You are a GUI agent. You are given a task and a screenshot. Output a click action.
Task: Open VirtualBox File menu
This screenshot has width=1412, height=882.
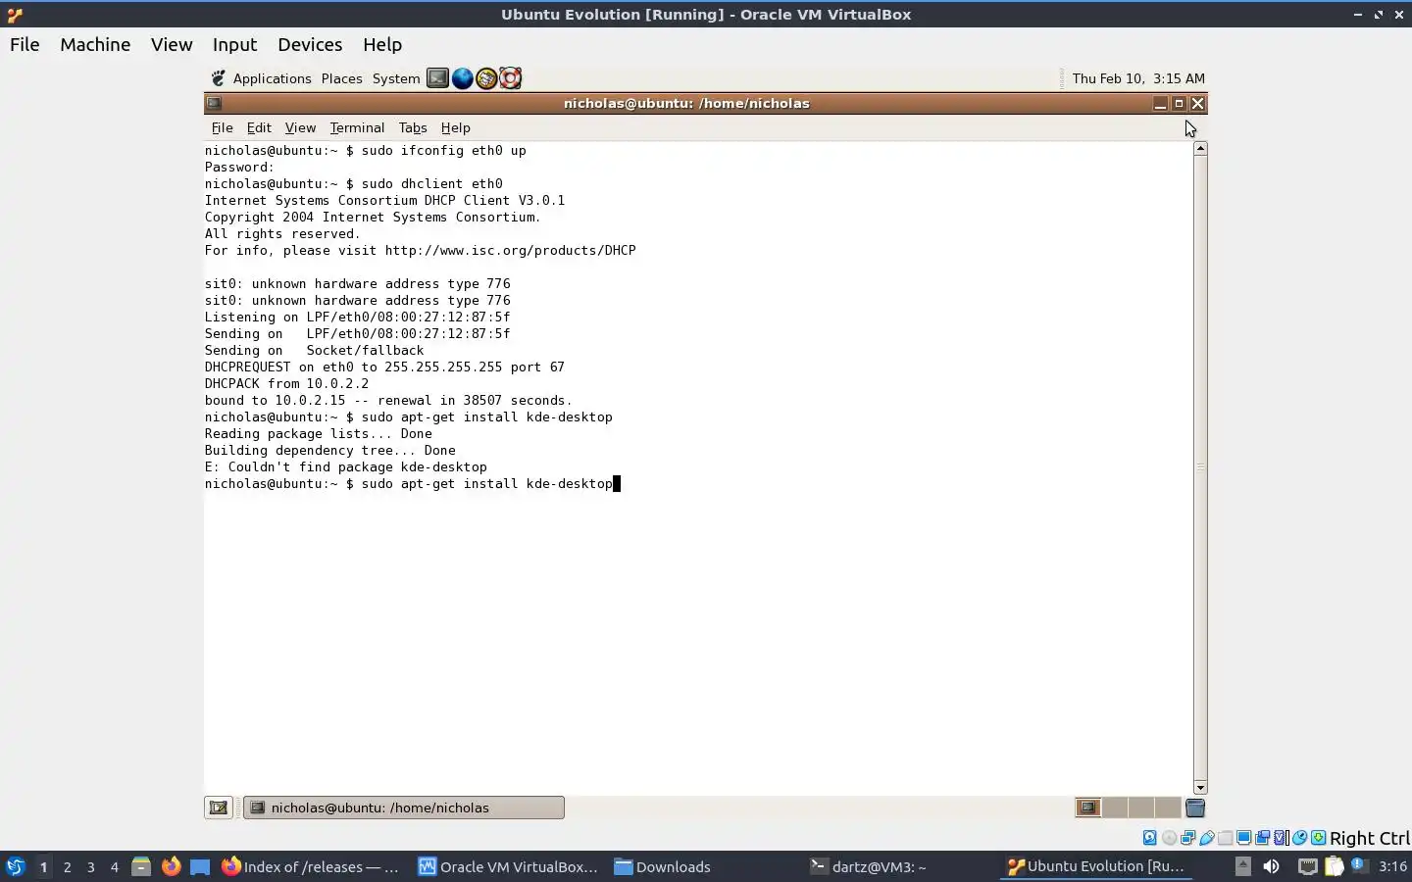point(25,44)
